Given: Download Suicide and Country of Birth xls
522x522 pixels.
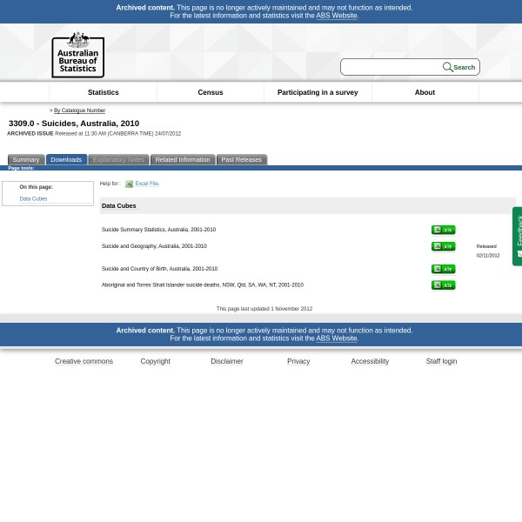Looking at the screenshot, I should (443, 269).
